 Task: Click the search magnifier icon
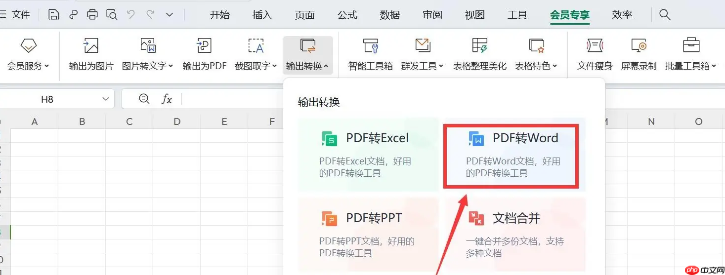point(665,15)
